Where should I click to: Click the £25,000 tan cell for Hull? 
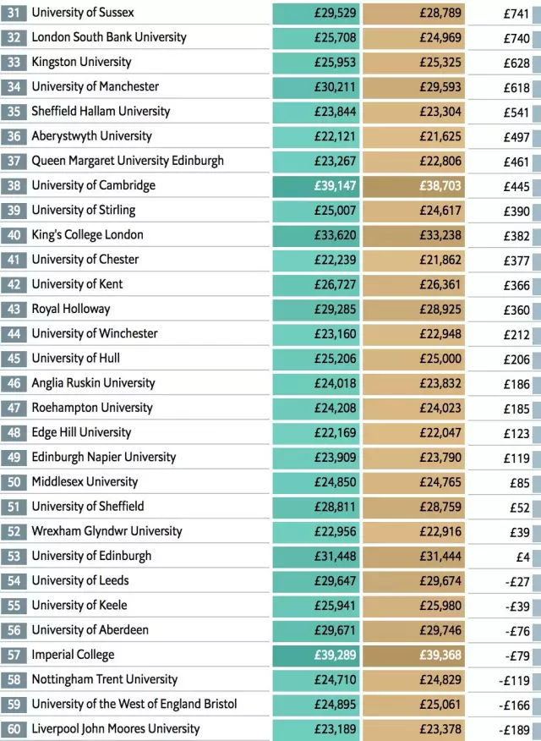point(413,359)
